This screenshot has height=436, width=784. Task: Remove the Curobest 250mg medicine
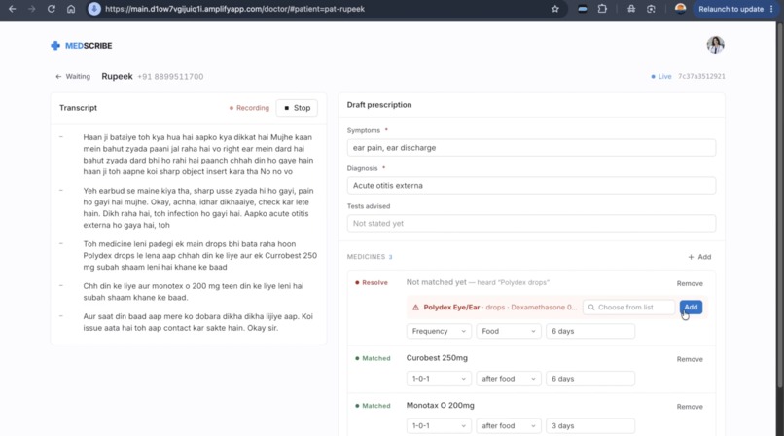[x=690, y=359]
